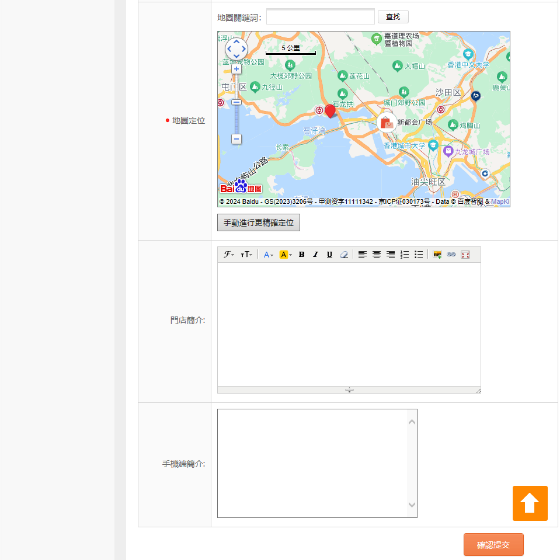Open the font size dropdown
The image size is (560, 560).
[246, 255]
